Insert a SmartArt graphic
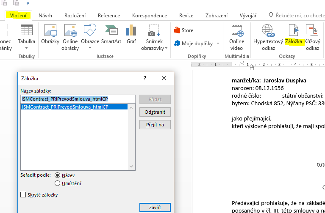The width and height of the screenshot is (325, 213). point(111,31)
